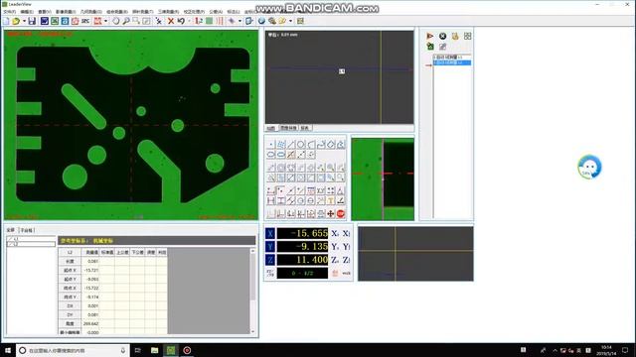Click the T text tool in the palette

pyautogui.click(x=331, y=200)
